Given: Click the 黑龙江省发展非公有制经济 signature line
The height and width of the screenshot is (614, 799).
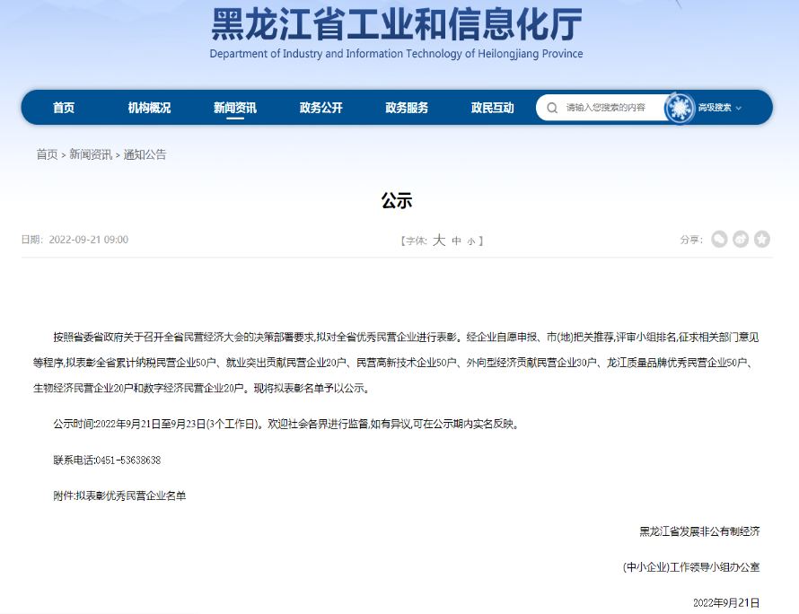Looking at the screenshot, I should coord(699,531).
